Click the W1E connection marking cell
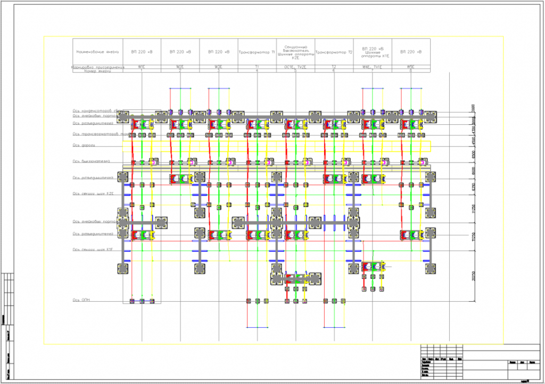The width and height of the screenshot is (545, 384). pyautogui.click(x=142, y=67)
